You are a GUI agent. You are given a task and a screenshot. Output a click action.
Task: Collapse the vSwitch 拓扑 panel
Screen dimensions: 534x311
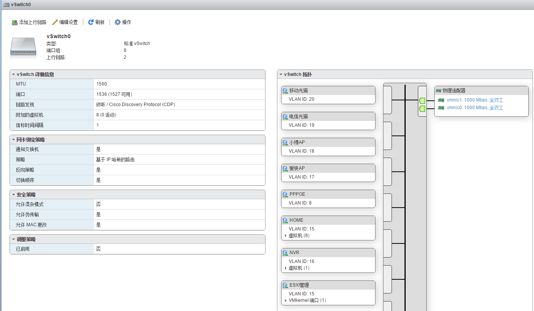281,74
